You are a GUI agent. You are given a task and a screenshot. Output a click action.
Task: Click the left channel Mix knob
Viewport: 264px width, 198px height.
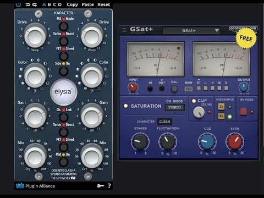tap(35, 157)
